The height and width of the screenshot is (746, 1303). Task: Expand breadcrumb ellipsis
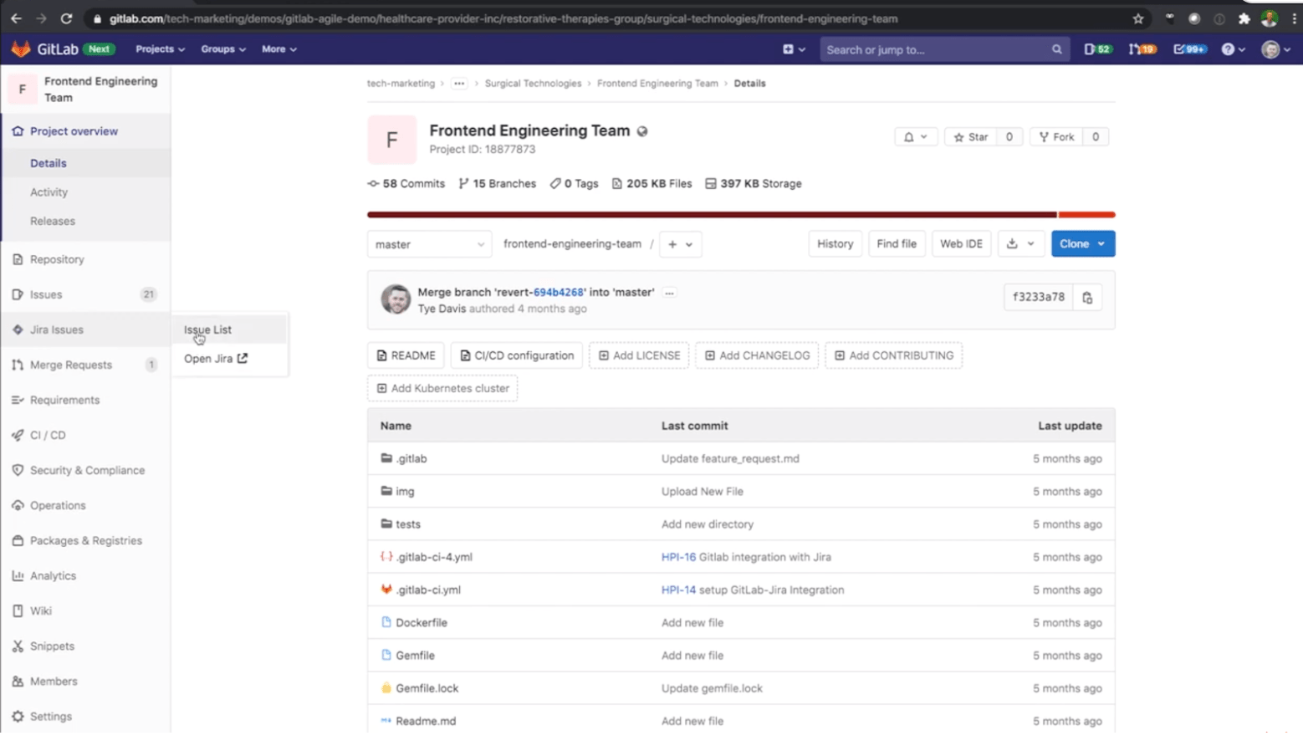[459, 84]
